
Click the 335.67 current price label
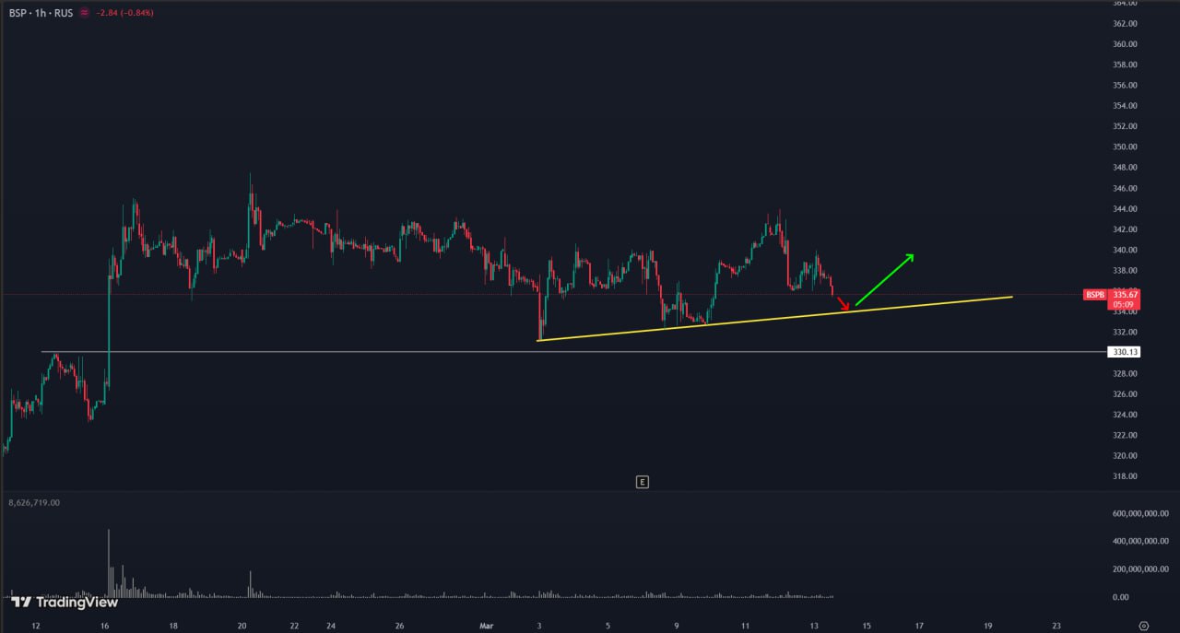[x=1126, y=295]
